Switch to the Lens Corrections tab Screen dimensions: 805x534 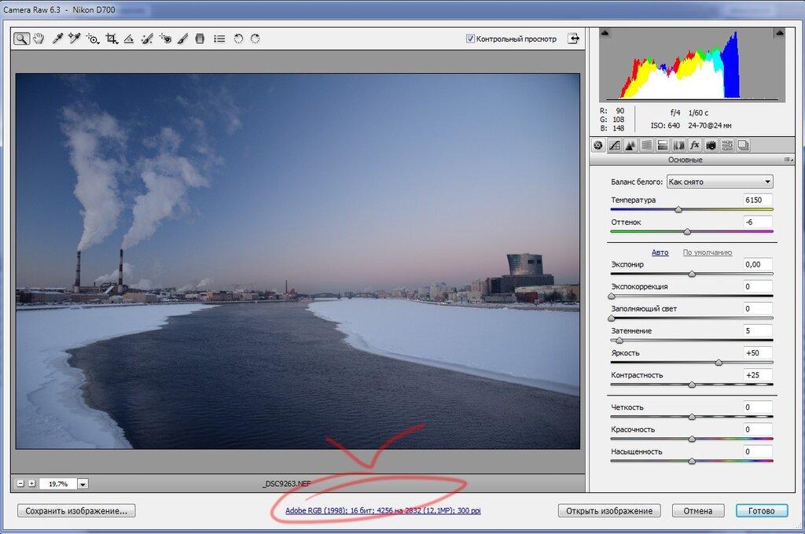pos(678,145)
